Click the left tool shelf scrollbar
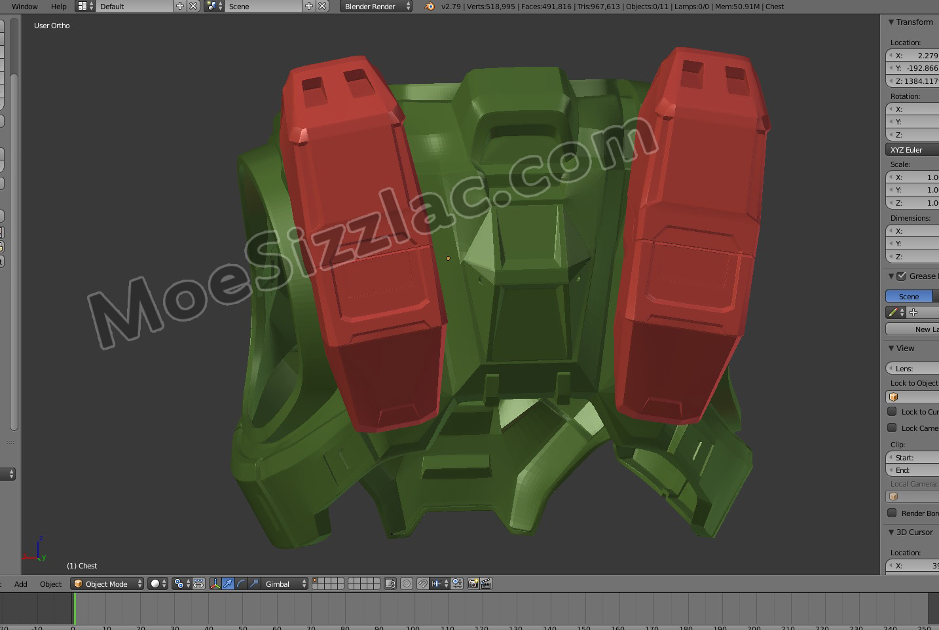The height and width of the screenshot is (630, 939). click(14, 252)
